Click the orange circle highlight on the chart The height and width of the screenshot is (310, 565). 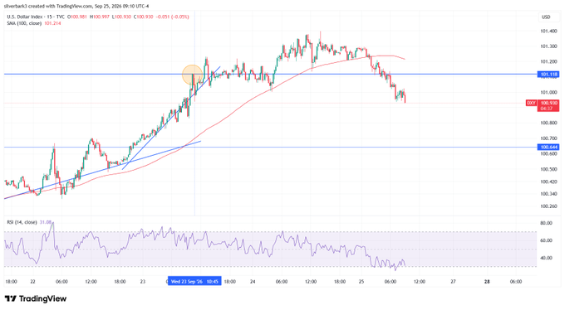pos(192,75)
